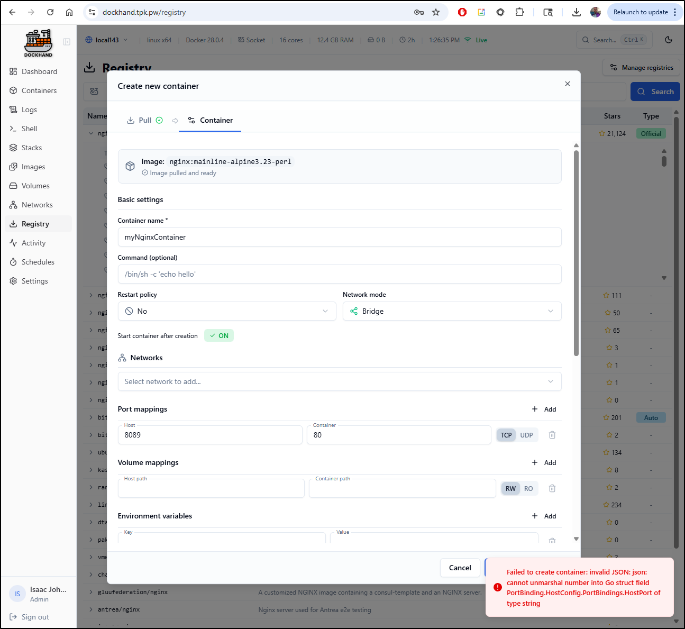Viewport: 685px width, 629px height.
Task: Open Containers in the sidebar
Action: click(x=39, y=90)
